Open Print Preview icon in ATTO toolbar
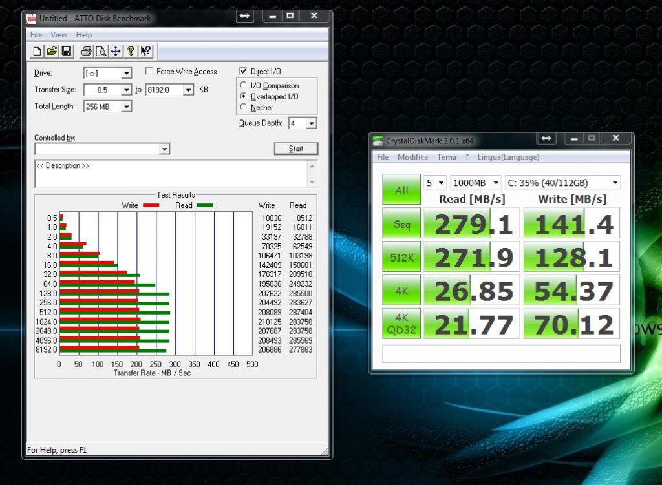This screenshot has height=485, width=662. point(101,51)
